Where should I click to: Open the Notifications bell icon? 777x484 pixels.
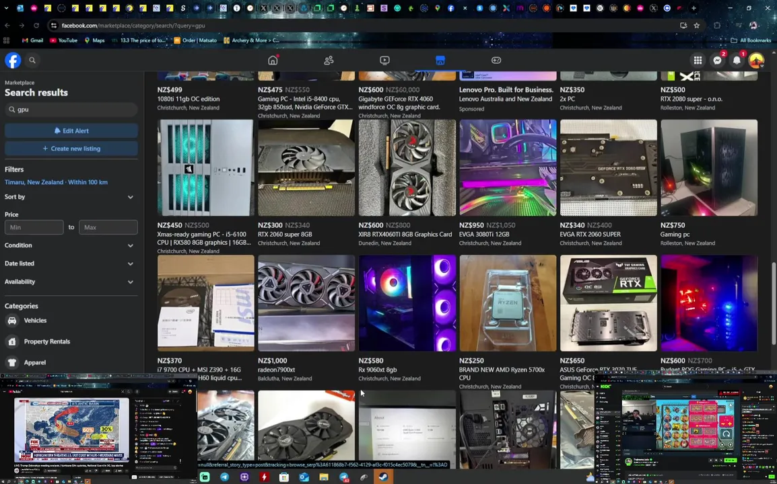pos(737,61)
